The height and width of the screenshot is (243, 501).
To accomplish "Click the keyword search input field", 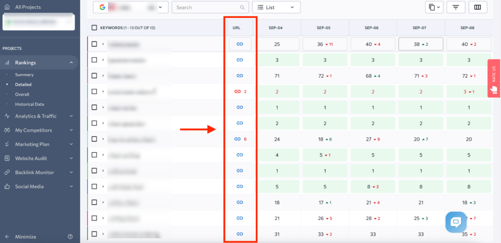I will (x=205, y=7).
